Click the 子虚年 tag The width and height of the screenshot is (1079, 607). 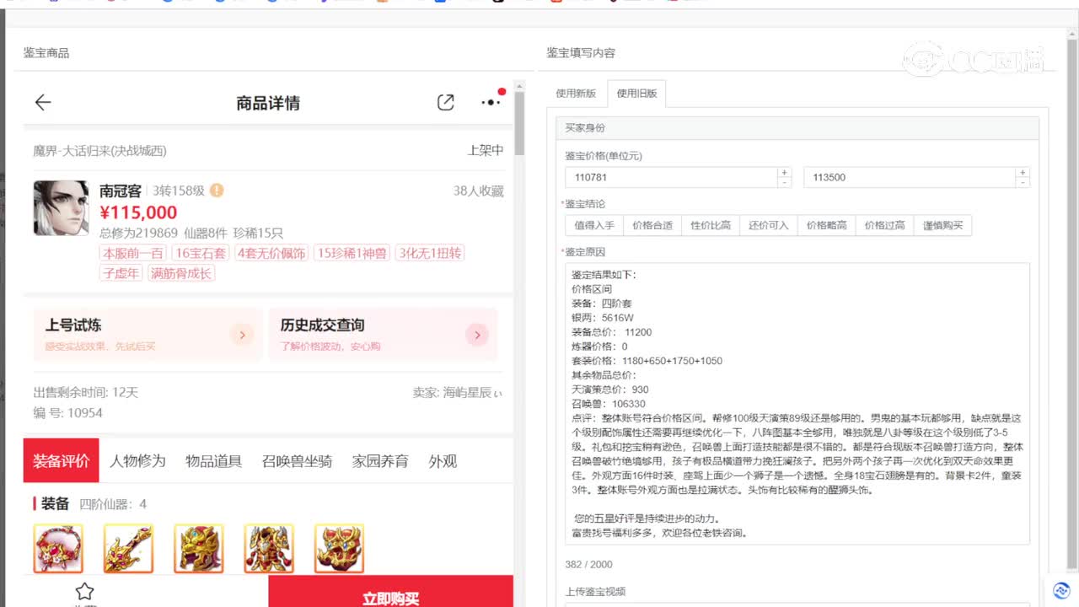coord(121,273)
